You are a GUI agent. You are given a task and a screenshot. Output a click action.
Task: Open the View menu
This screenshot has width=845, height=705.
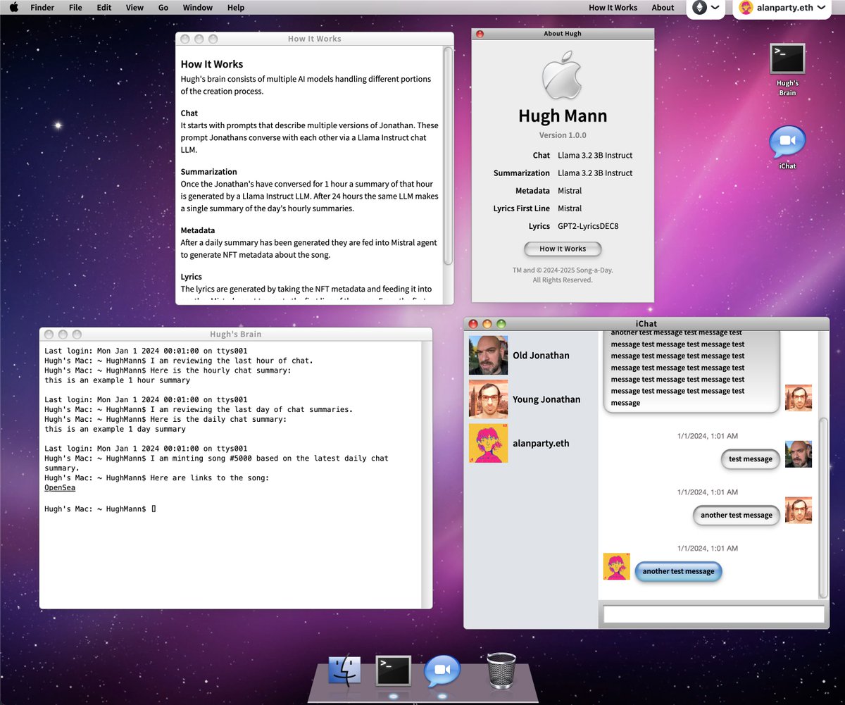[134, 8]
